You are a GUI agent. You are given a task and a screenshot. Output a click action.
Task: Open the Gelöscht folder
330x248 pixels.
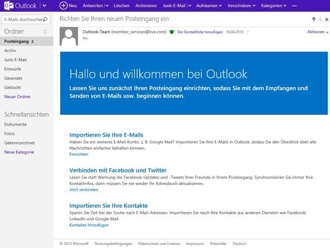(x=13, y=88)
